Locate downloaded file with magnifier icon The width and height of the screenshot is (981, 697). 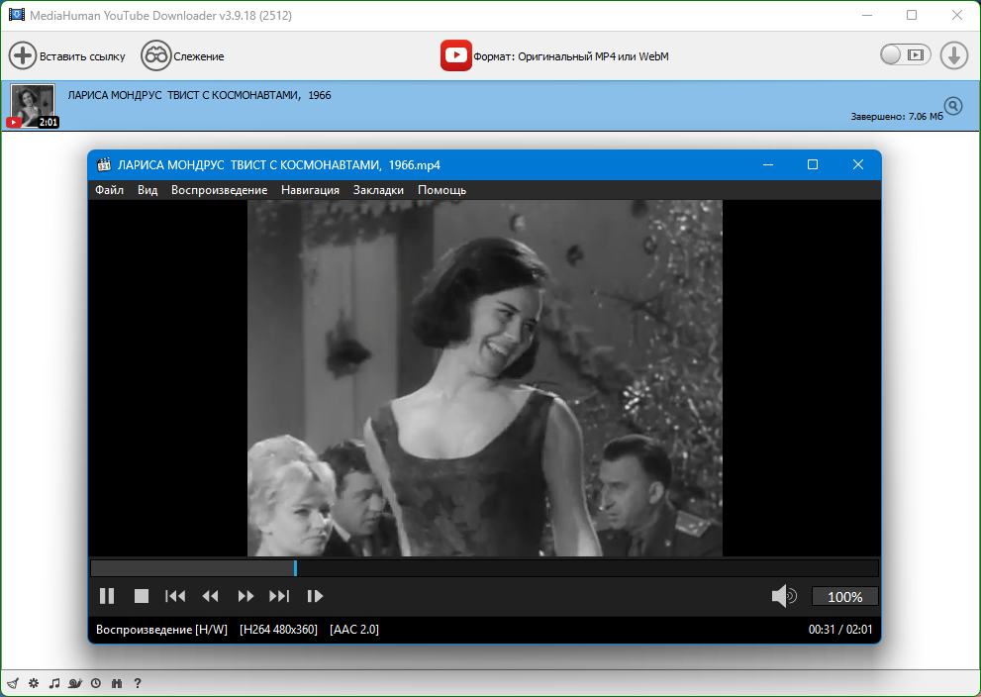point(953,106)
